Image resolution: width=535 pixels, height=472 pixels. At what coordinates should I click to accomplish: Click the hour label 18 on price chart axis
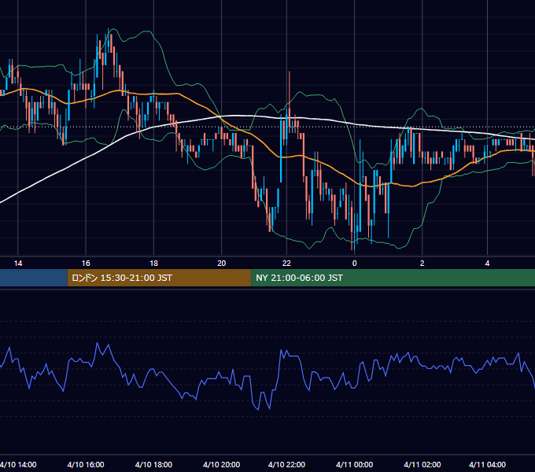tap(154, 264)
